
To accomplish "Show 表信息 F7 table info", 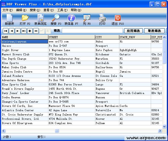I will pos(71,19).
